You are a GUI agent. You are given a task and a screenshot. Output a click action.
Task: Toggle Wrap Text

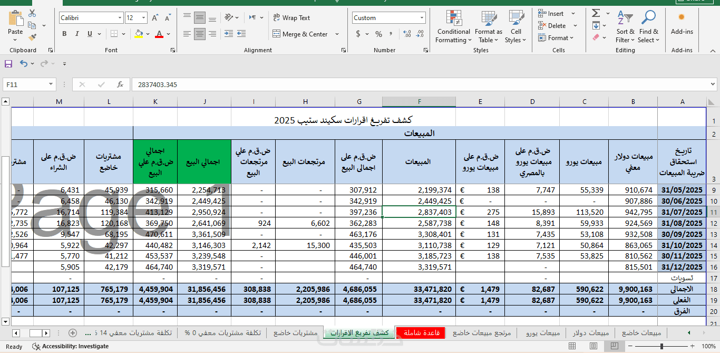pyautogui.click(x=291, y=18)
